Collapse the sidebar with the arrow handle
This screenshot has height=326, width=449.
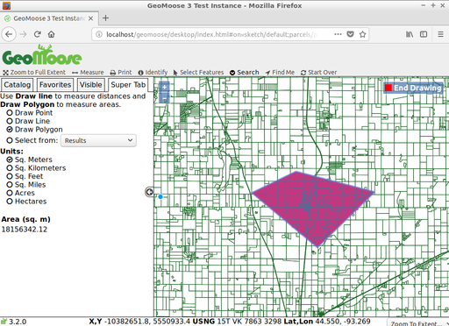149,192
